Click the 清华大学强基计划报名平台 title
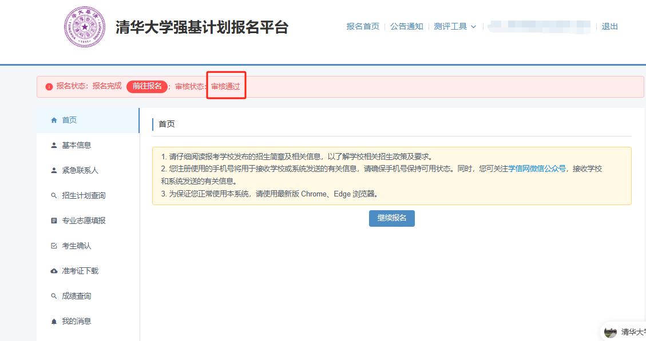646x341 pixels. coord(202,27)
